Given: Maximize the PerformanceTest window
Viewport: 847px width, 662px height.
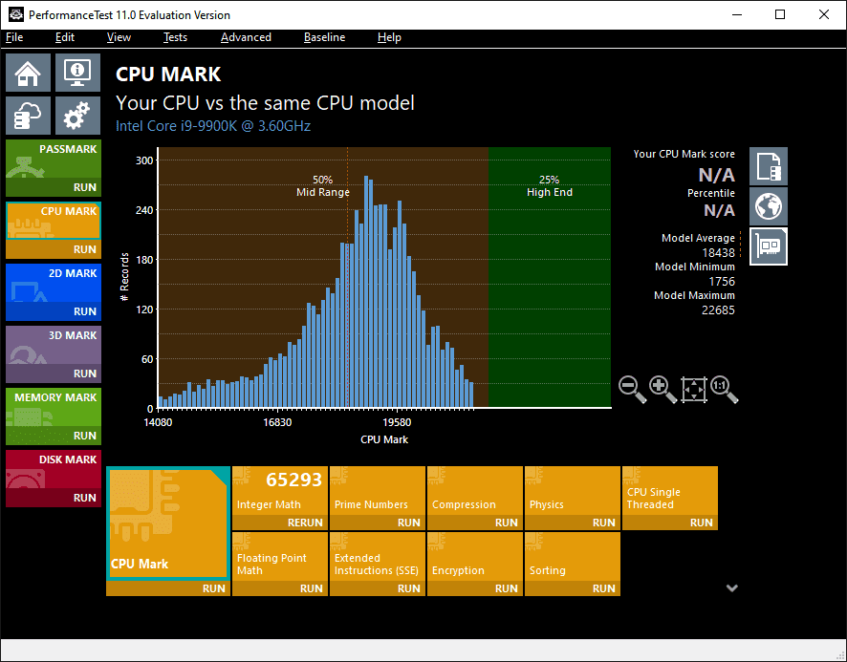Looking at the screenshot, I should tap(779, 14).
